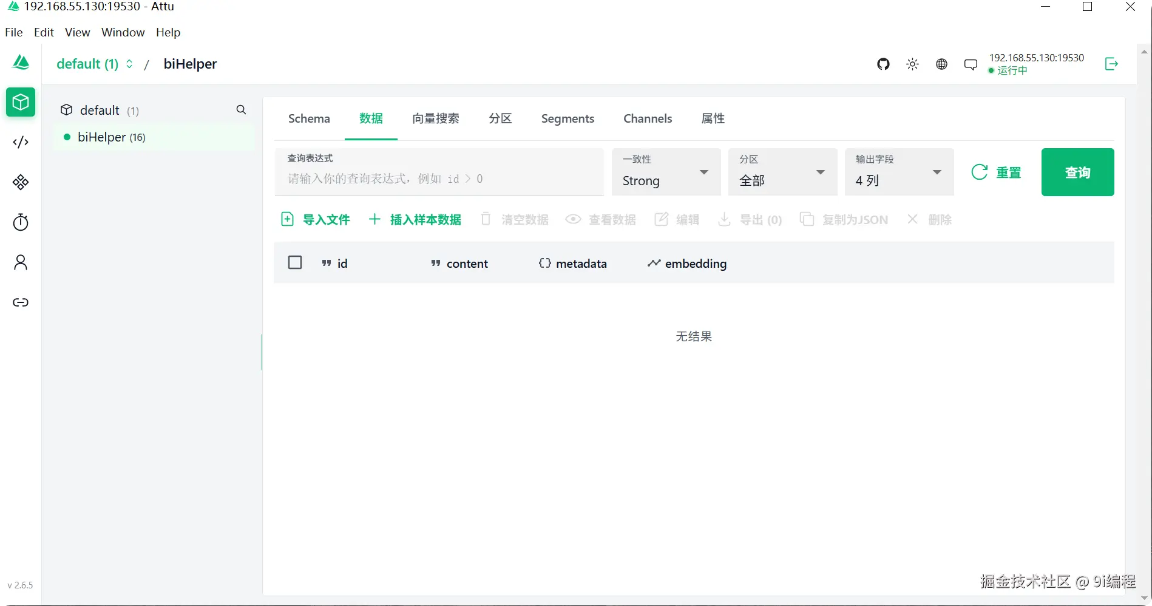Click the default database cube icon
Viewport: 1152px width, 606px height.
pyautogui.click(x=67, y=110)
